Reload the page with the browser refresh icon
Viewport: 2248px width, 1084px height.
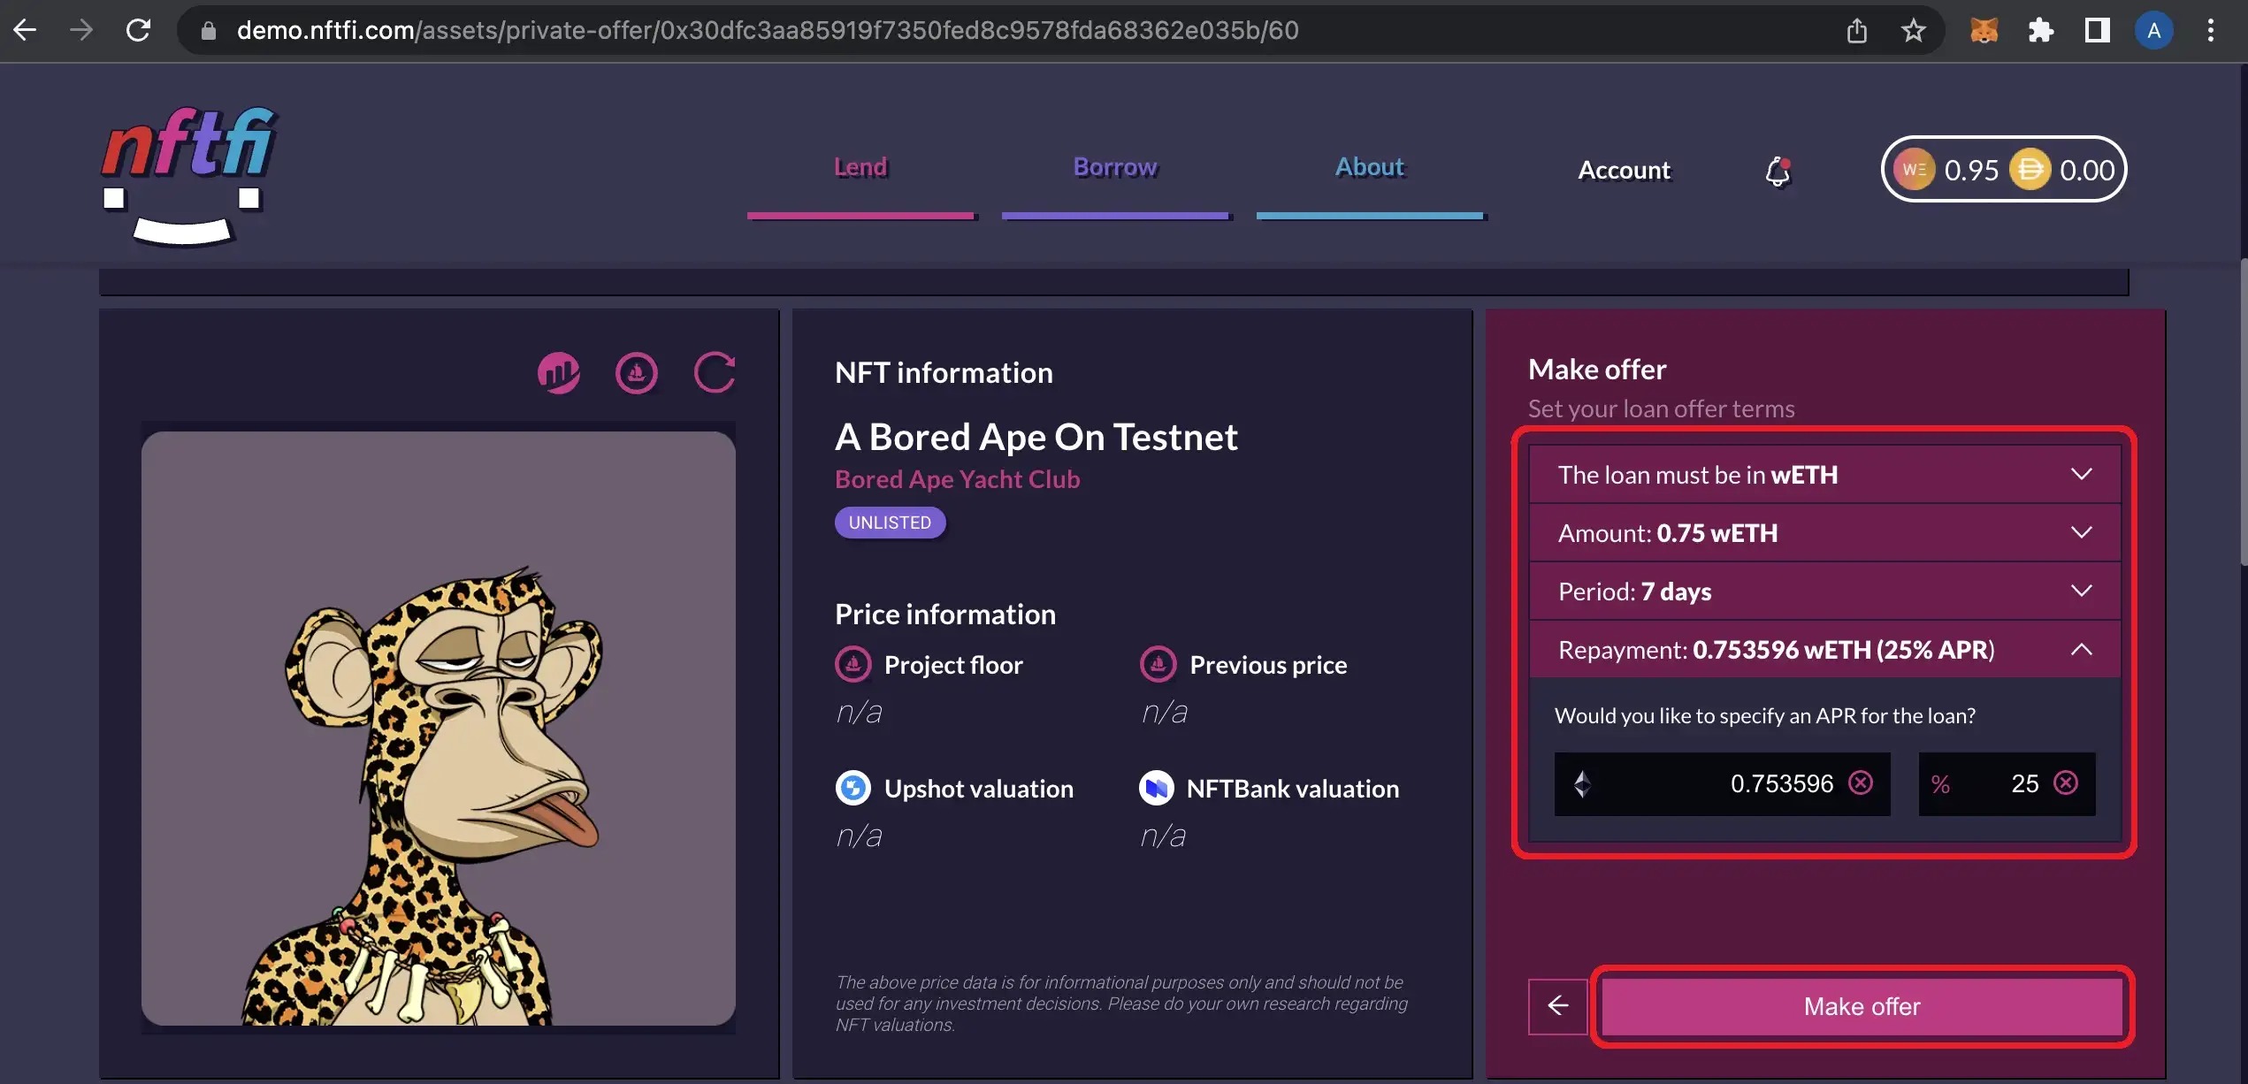(138, 30)
